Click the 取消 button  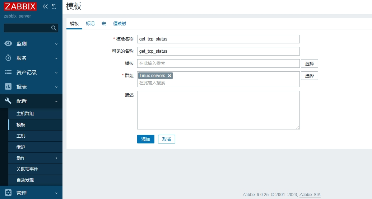pyautogui.click(x=166, y=139)
